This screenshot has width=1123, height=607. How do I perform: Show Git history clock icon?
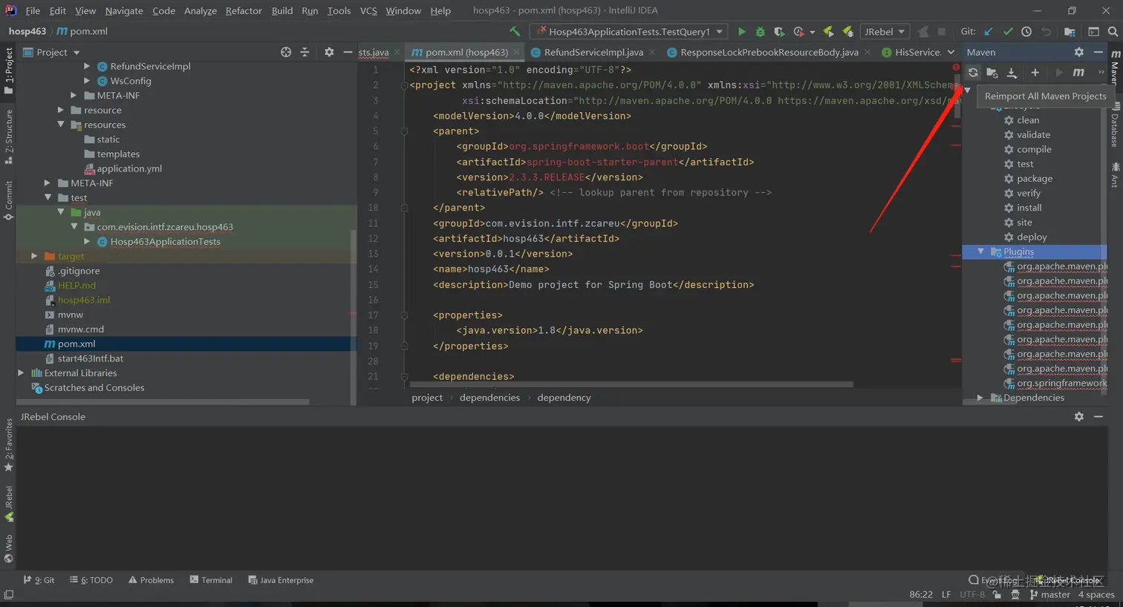(x=1026, y=31)
